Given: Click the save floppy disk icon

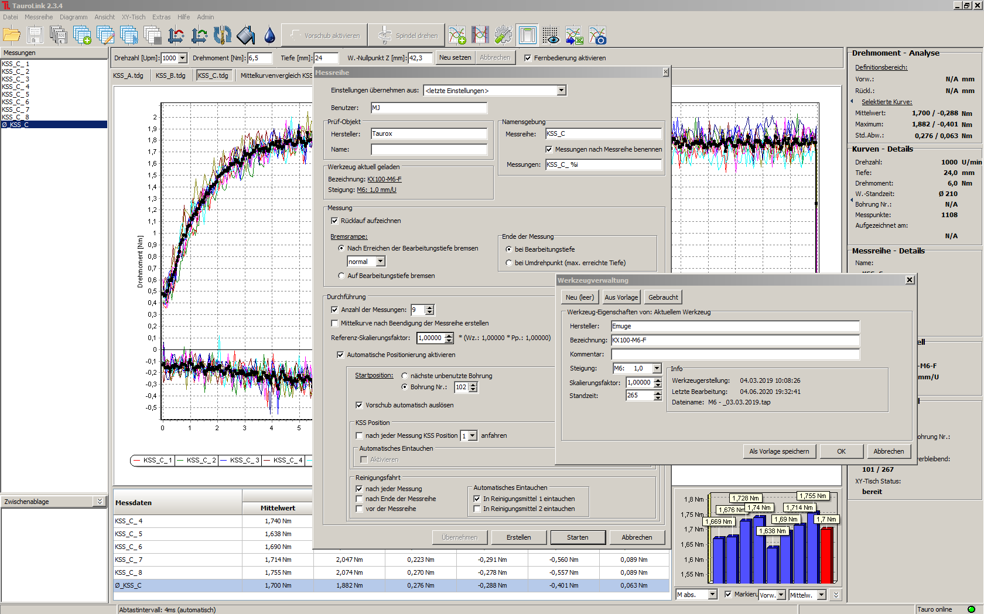Looking at the screenshot, I should (35, 35).
